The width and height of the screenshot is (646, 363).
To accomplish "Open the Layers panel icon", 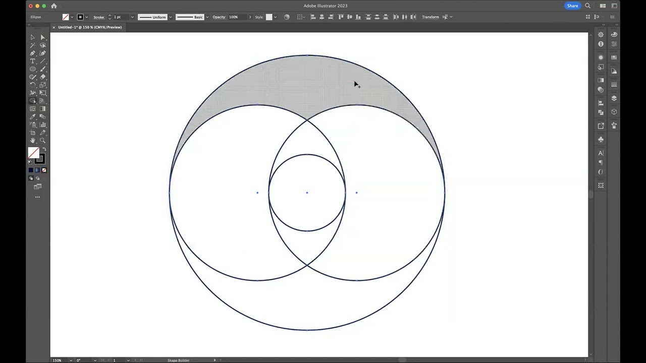I will (x=614, y=98).
